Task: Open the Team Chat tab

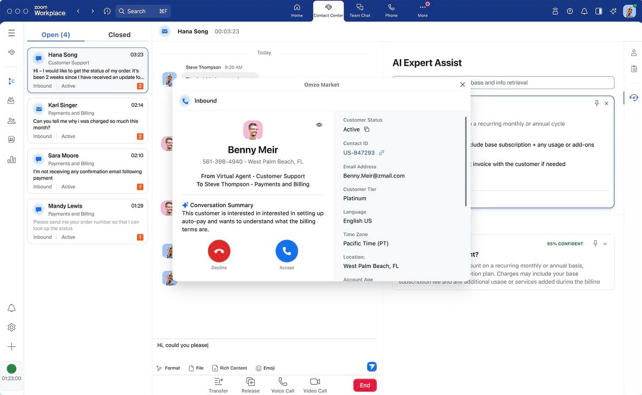Action: tap(360, 10)
